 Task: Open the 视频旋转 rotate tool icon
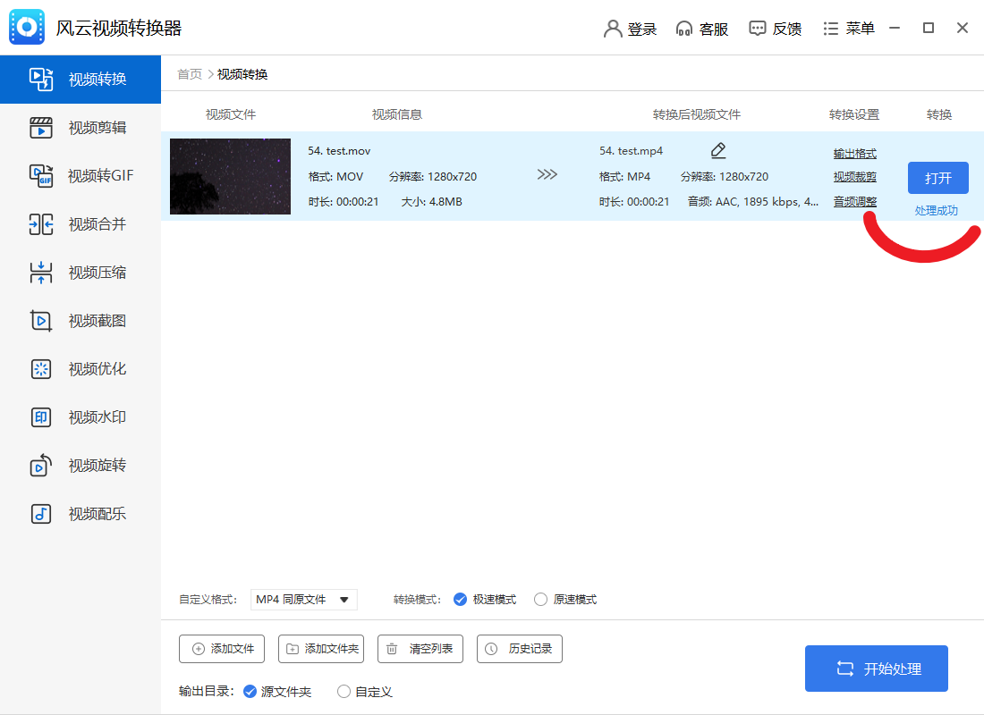click(x=41, y=466)
